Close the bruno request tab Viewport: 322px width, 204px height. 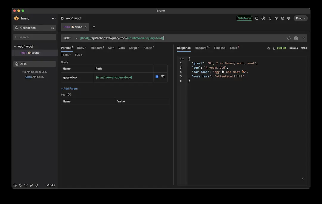click(86, 27)
